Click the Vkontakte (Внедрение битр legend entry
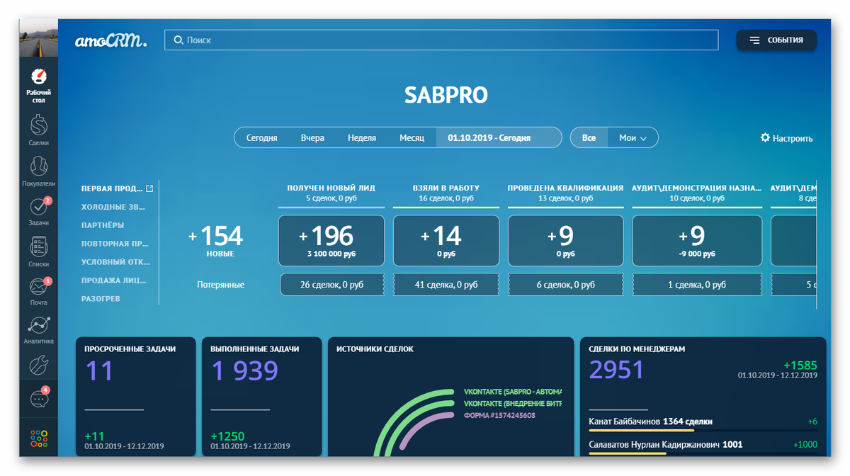This screenshot has width=850, height=476. pos(513,403)
